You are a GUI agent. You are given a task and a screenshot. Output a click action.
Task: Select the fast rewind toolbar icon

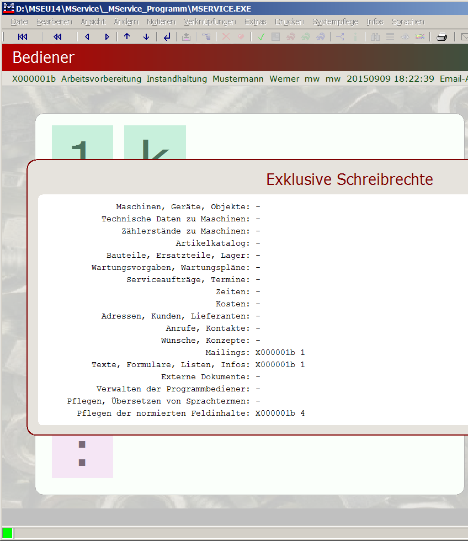coord(57,36)
